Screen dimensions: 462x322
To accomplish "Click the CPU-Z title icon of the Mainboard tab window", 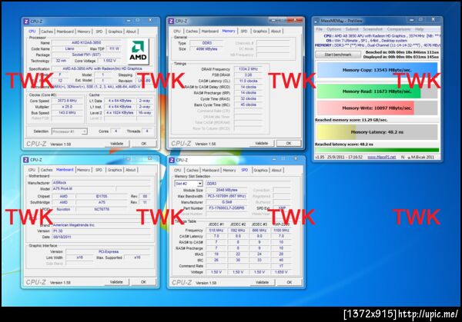I will tap(26, 160).
